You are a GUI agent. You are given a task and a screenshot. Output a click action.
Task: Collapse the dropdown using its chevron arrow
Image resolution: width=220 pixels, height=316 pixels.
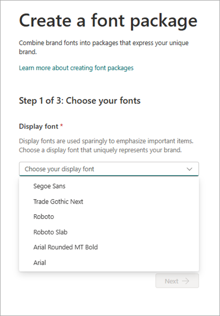pyautogui.click(x=189, y=169)
